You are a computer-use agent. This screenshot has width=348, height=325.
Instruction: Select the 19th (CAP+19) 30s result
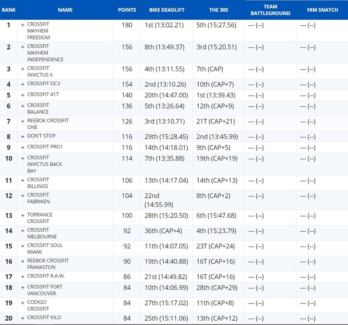point(217,159)
